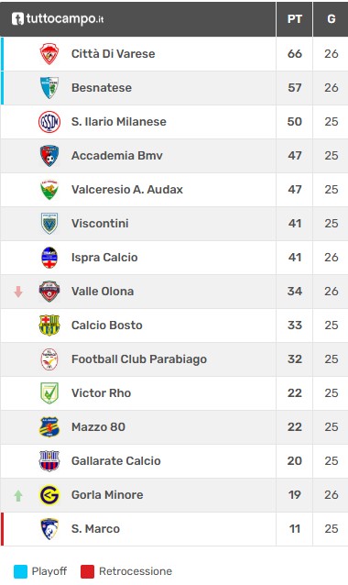Click the tuttocampo.it logo
This screenshot has height=585, width=348.
click(58, 18)
